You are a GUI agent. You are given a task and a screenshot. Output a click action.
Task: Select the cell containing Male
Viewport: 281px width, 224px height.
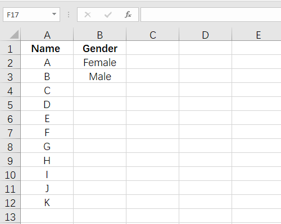click(100, 76)
